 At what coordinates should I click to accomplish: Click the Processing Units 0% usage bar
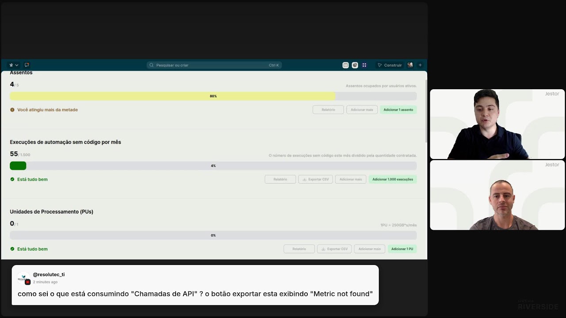click(213, 235)
